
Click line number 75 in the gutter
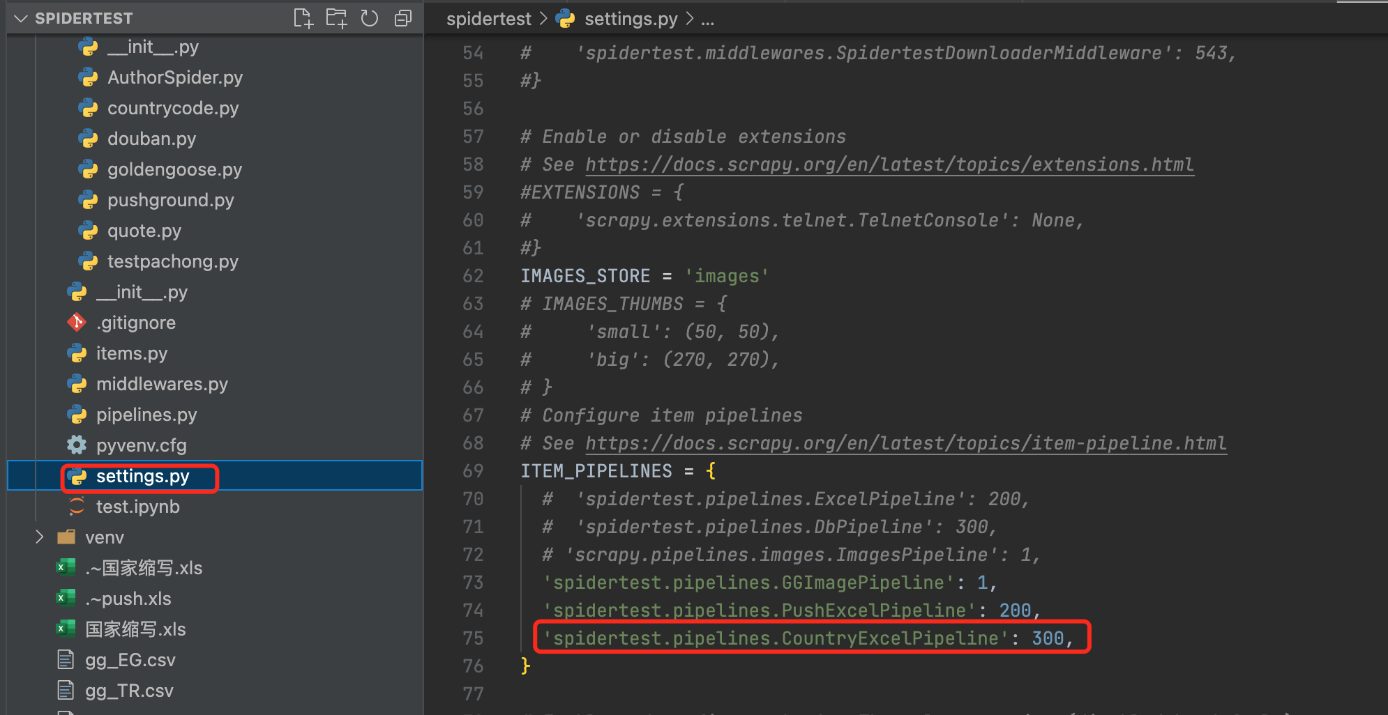click(x=473, y=638)
